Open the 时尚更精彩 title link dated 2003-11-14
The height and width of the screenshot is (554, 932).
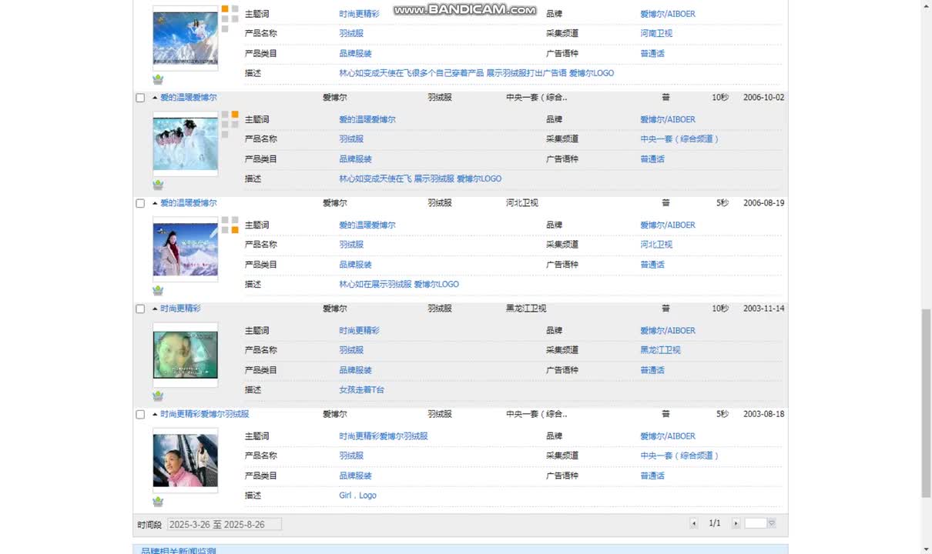[x=180, y=309]
